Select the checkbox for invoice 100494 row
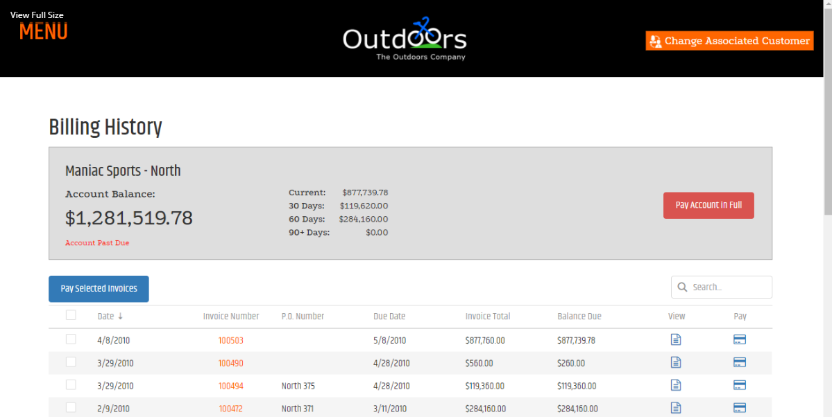This screenshot has width=832, height=417. click(71, 385)
